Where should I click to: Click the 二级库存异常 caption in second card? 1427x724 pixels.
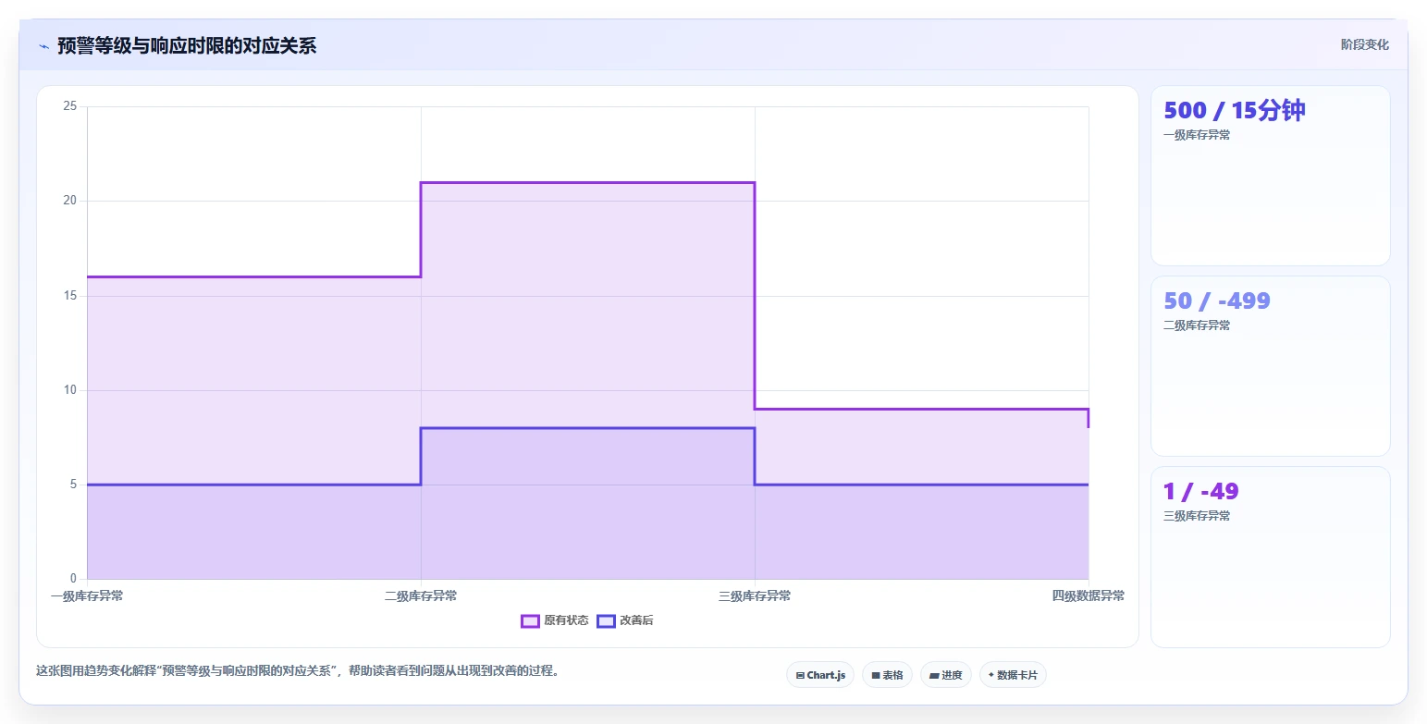(1197, 325)
